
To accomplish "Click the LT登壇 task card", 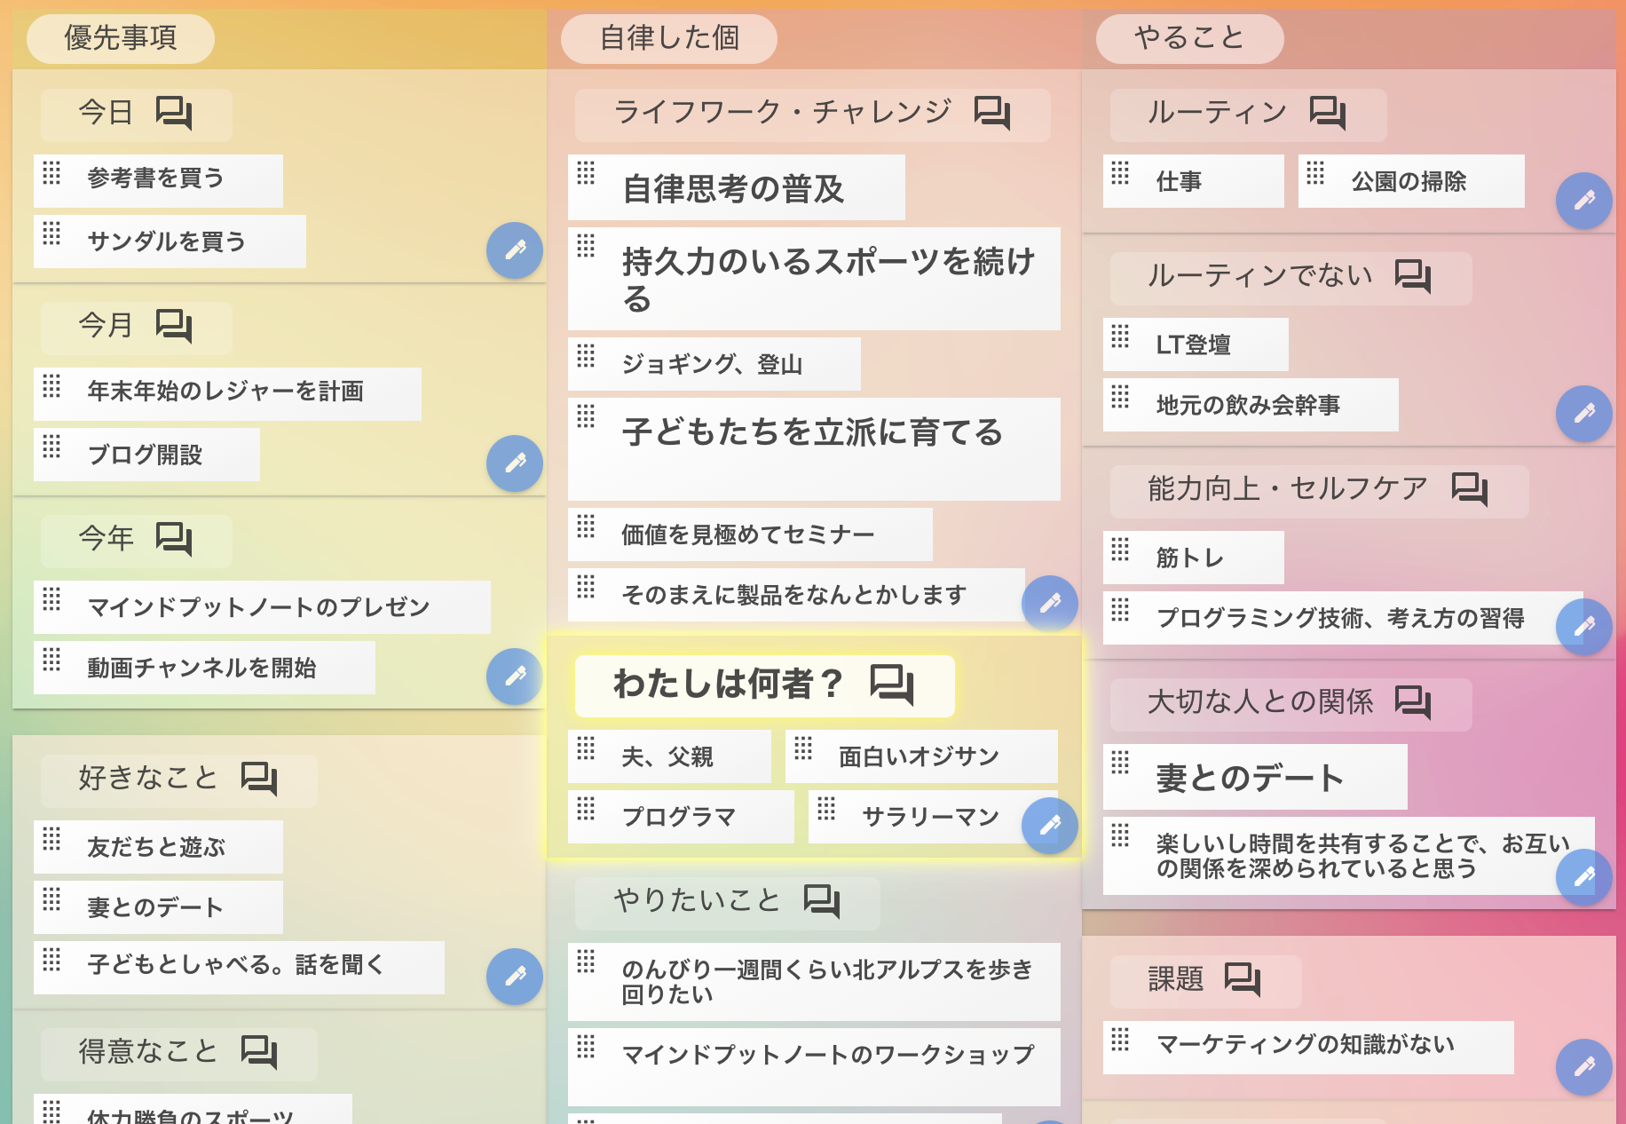I will click(x=1195, y=344).
